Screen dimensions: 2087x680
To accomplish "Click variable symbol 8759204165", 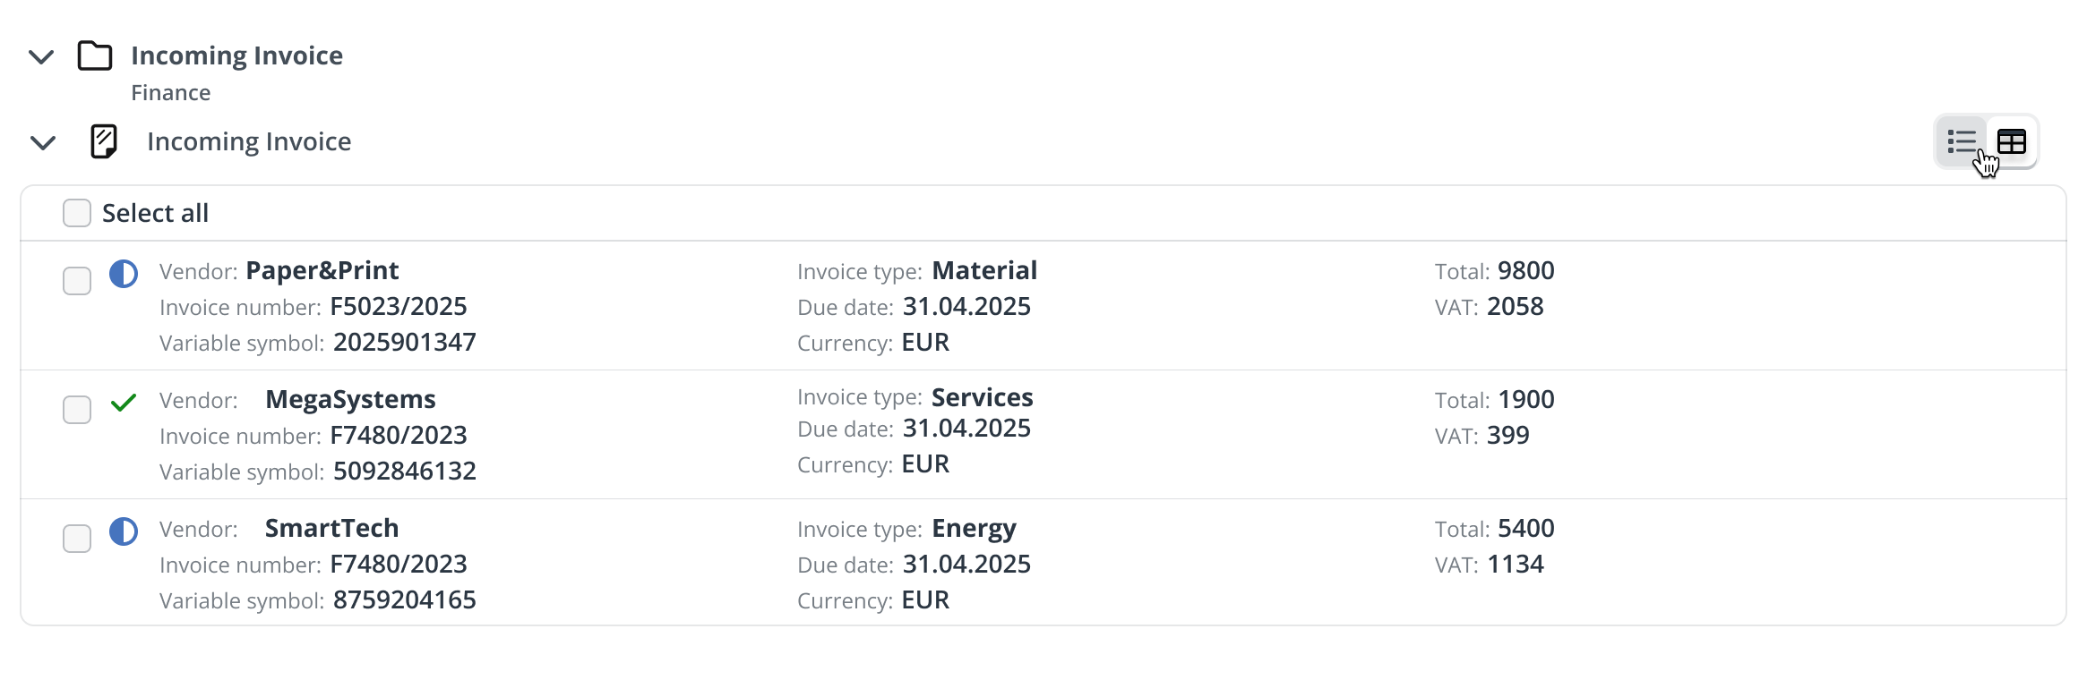I will pos(405,599).
